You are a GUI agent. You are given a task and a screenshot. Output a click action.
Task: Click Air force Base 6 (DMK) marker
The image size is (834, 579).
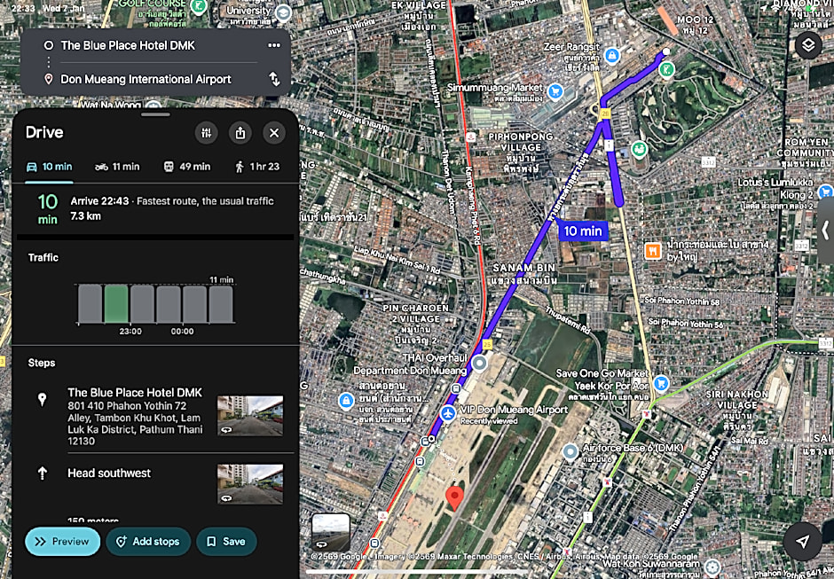click(570, 452)
